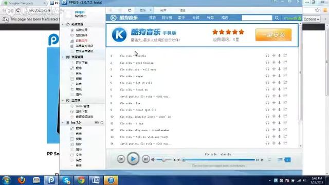Bookmark page with Chrome star icon
The width and height of the screenshot is (329, 185).
317,10
